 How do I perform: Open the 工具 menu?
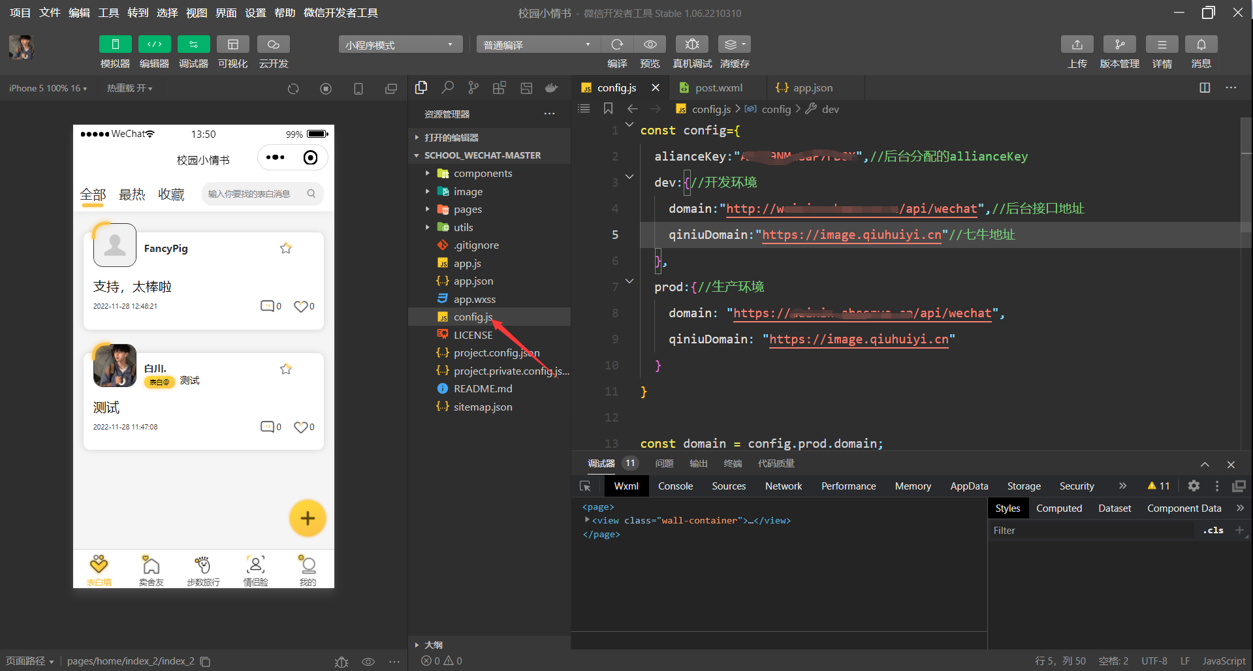click(x=108, y=12)
